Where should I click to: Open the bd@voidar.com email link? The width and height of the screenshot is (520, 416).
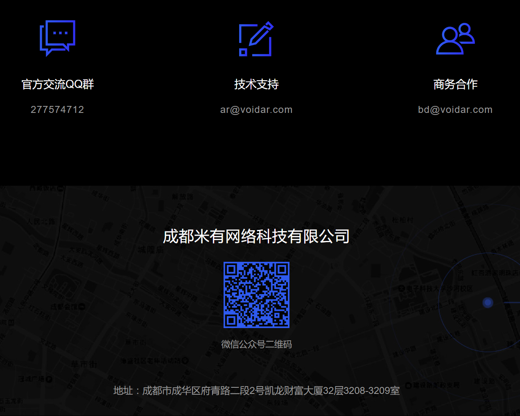[455, 110]
